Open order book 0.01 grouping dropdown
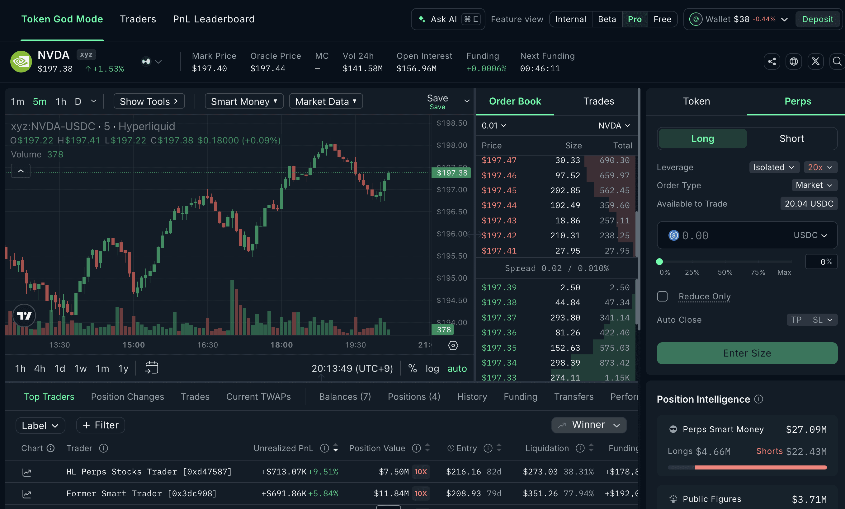This screenshot has height=509, width=845. (494, 125)
